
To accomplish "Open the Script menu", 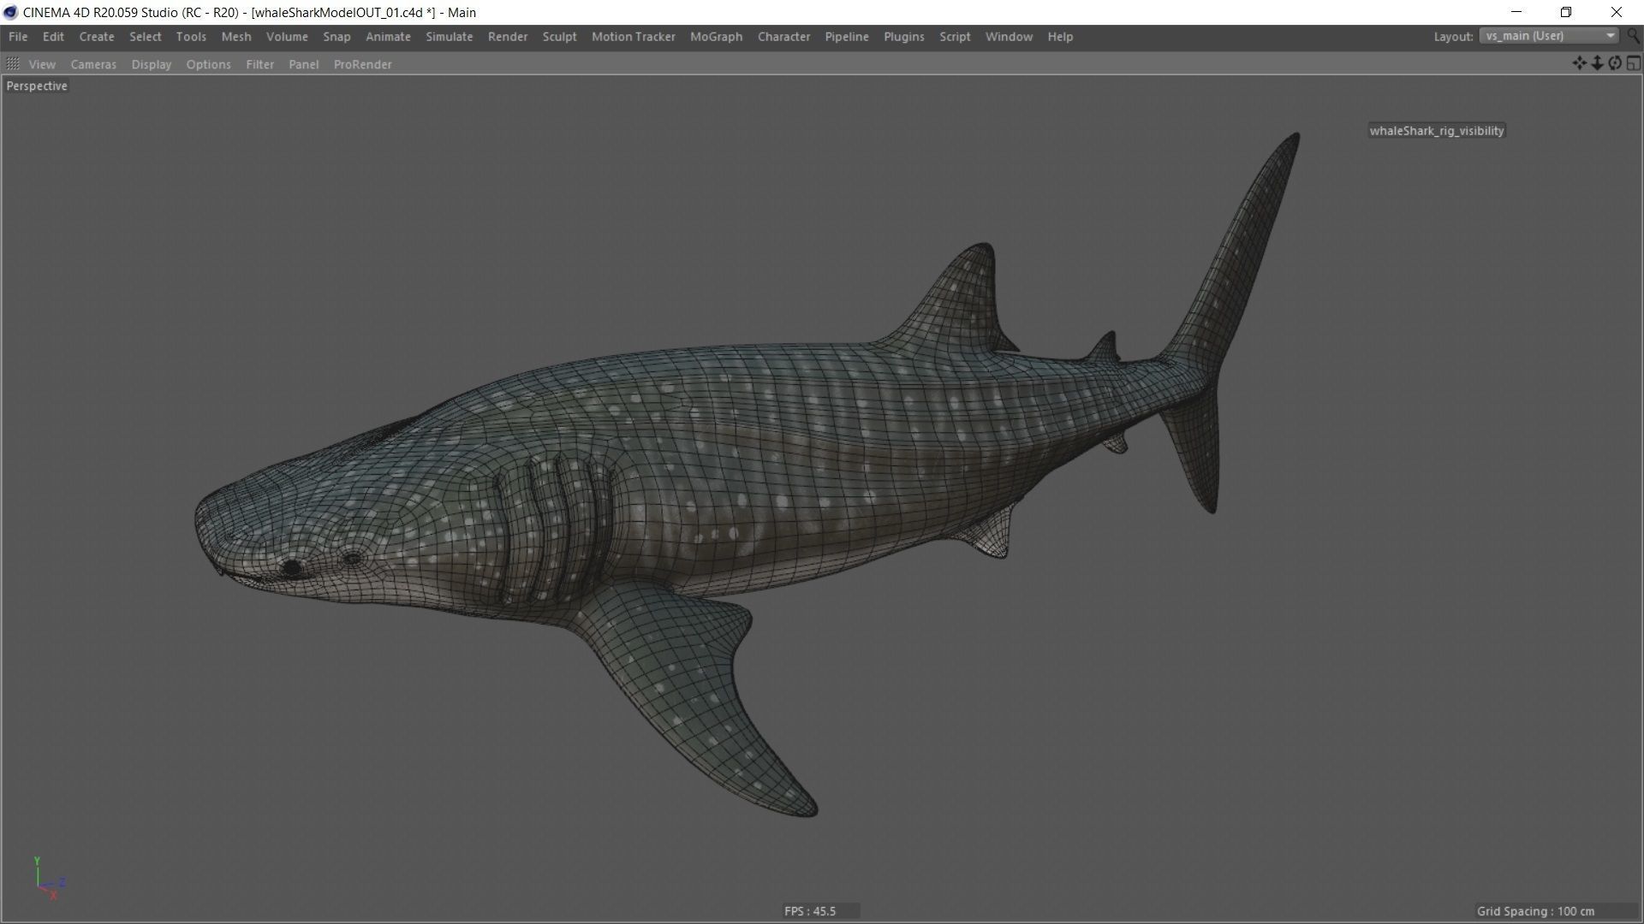I will (x=955, y=37).
